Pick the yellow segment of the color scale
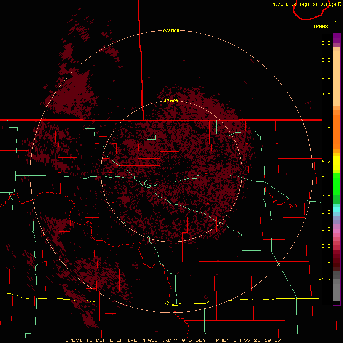Screen dimensions: 343x343 coord(337,163)
